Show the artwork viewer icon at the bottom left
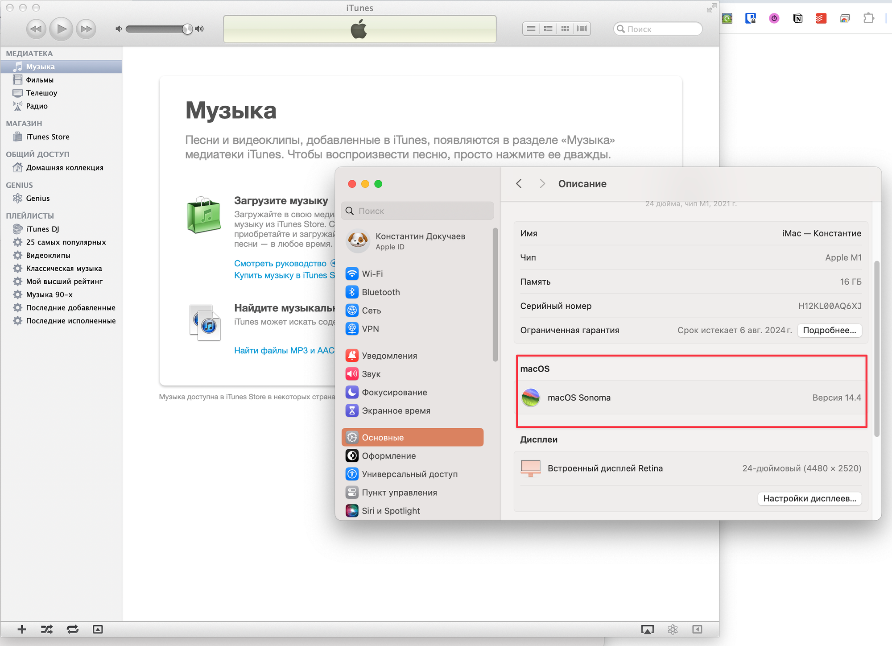Image resolution: width=892 pixels, height=646 pixels. pyautogui.click(x=98, y=629)
